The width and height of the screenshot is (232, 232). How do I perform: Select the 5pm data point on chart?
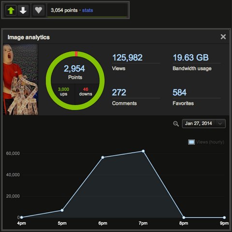[62, 210]
